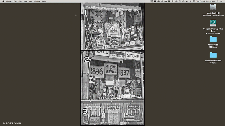The width and height of the screenshot is (225, 126).
Task: Click the date and time clock
Action: pos(205,1)
